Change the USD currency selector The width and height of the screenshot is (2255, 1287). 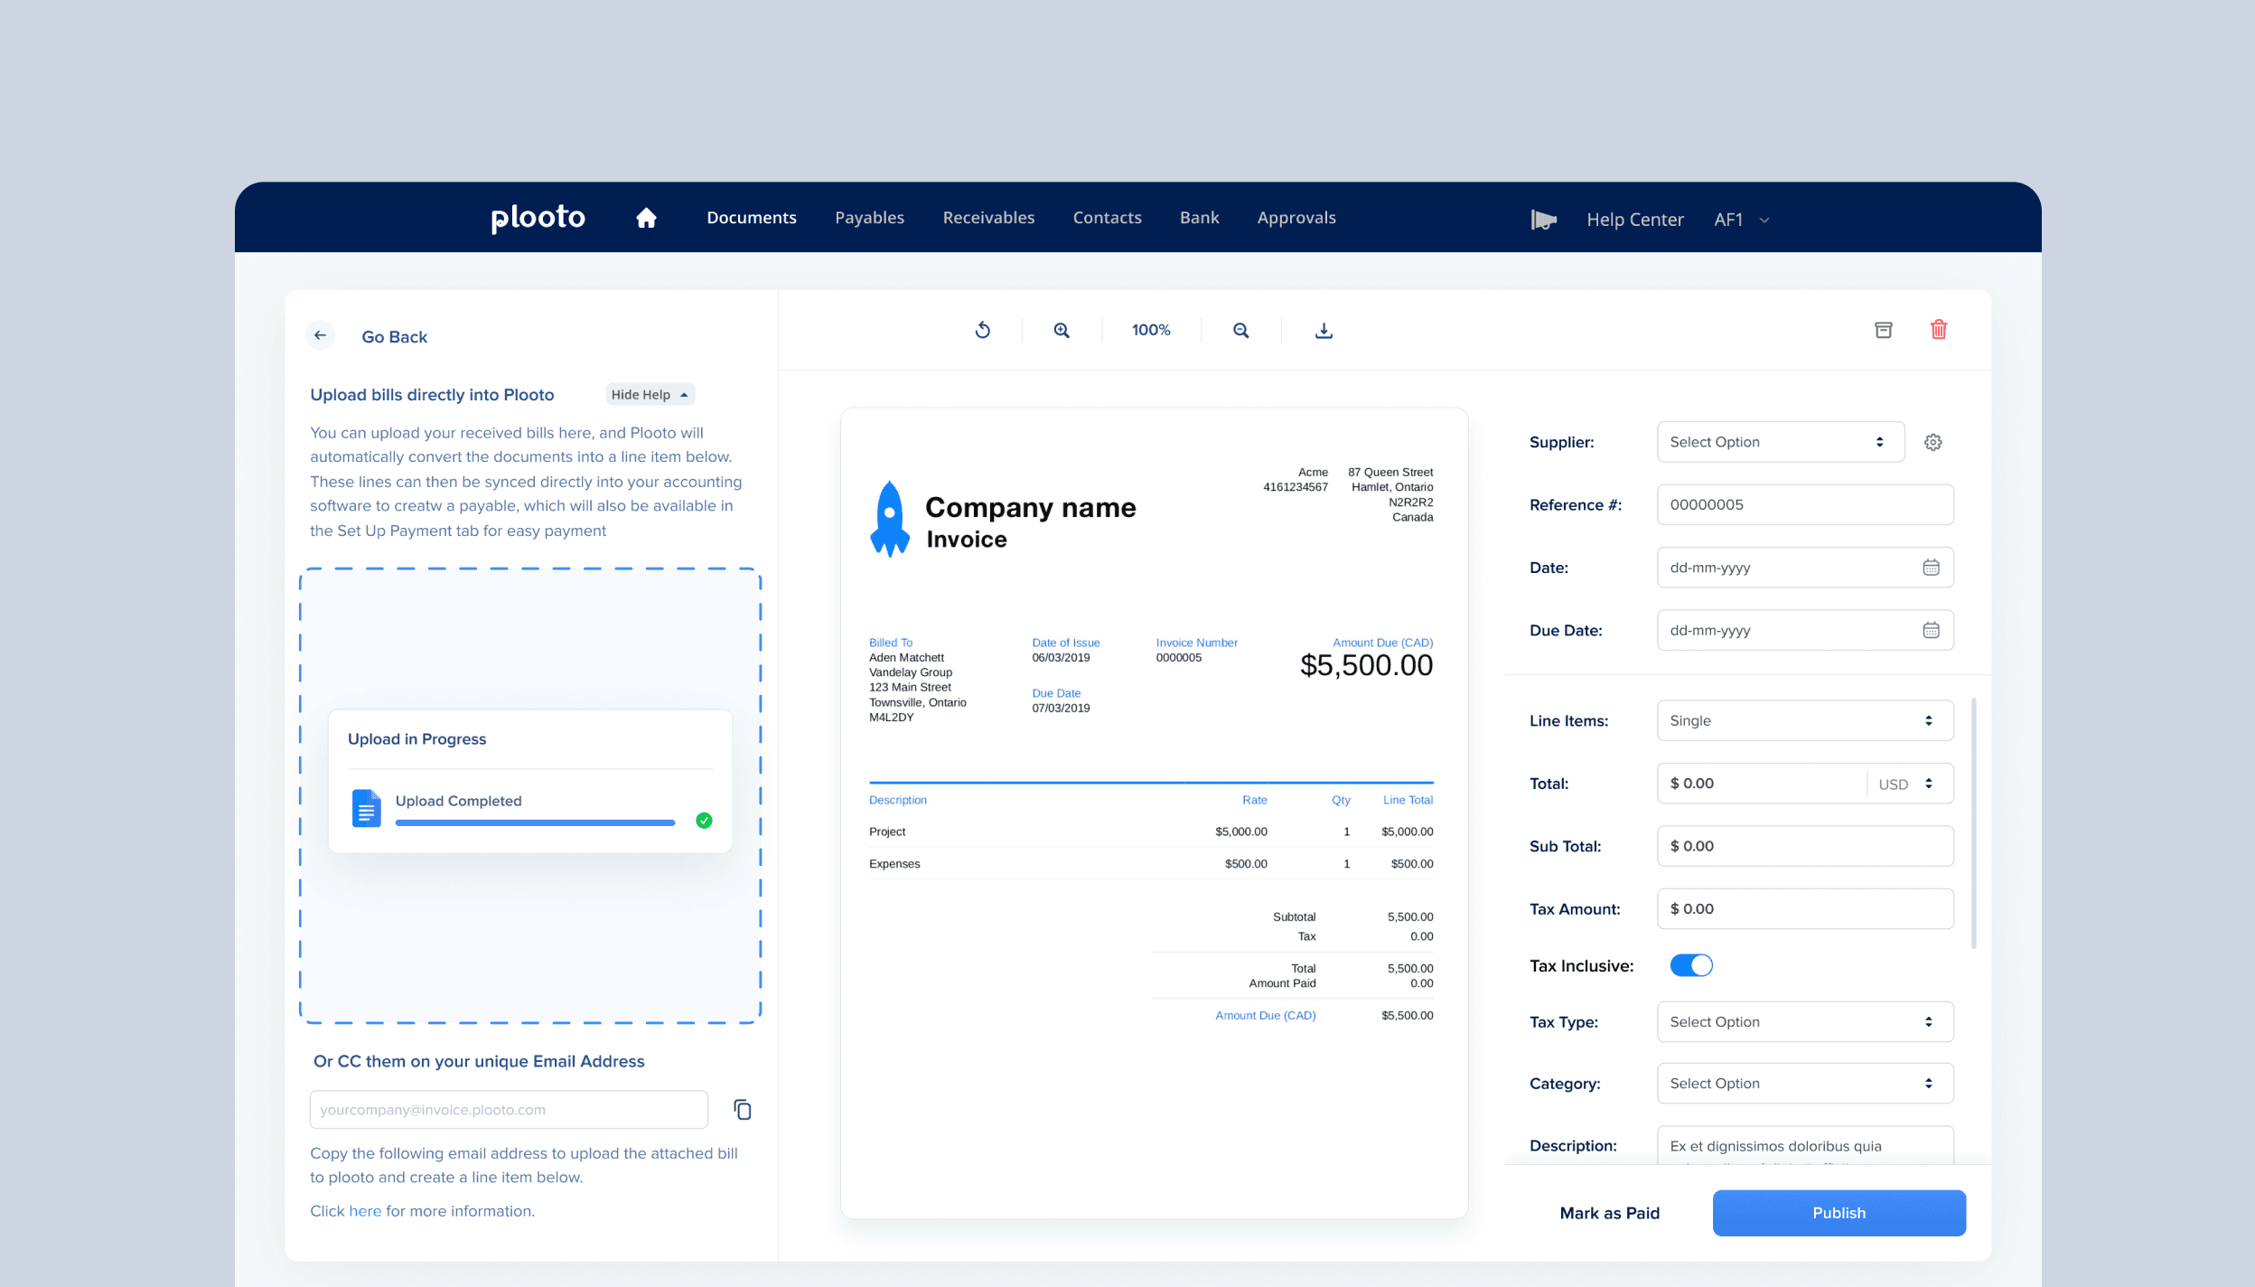tap(1906, 784)
